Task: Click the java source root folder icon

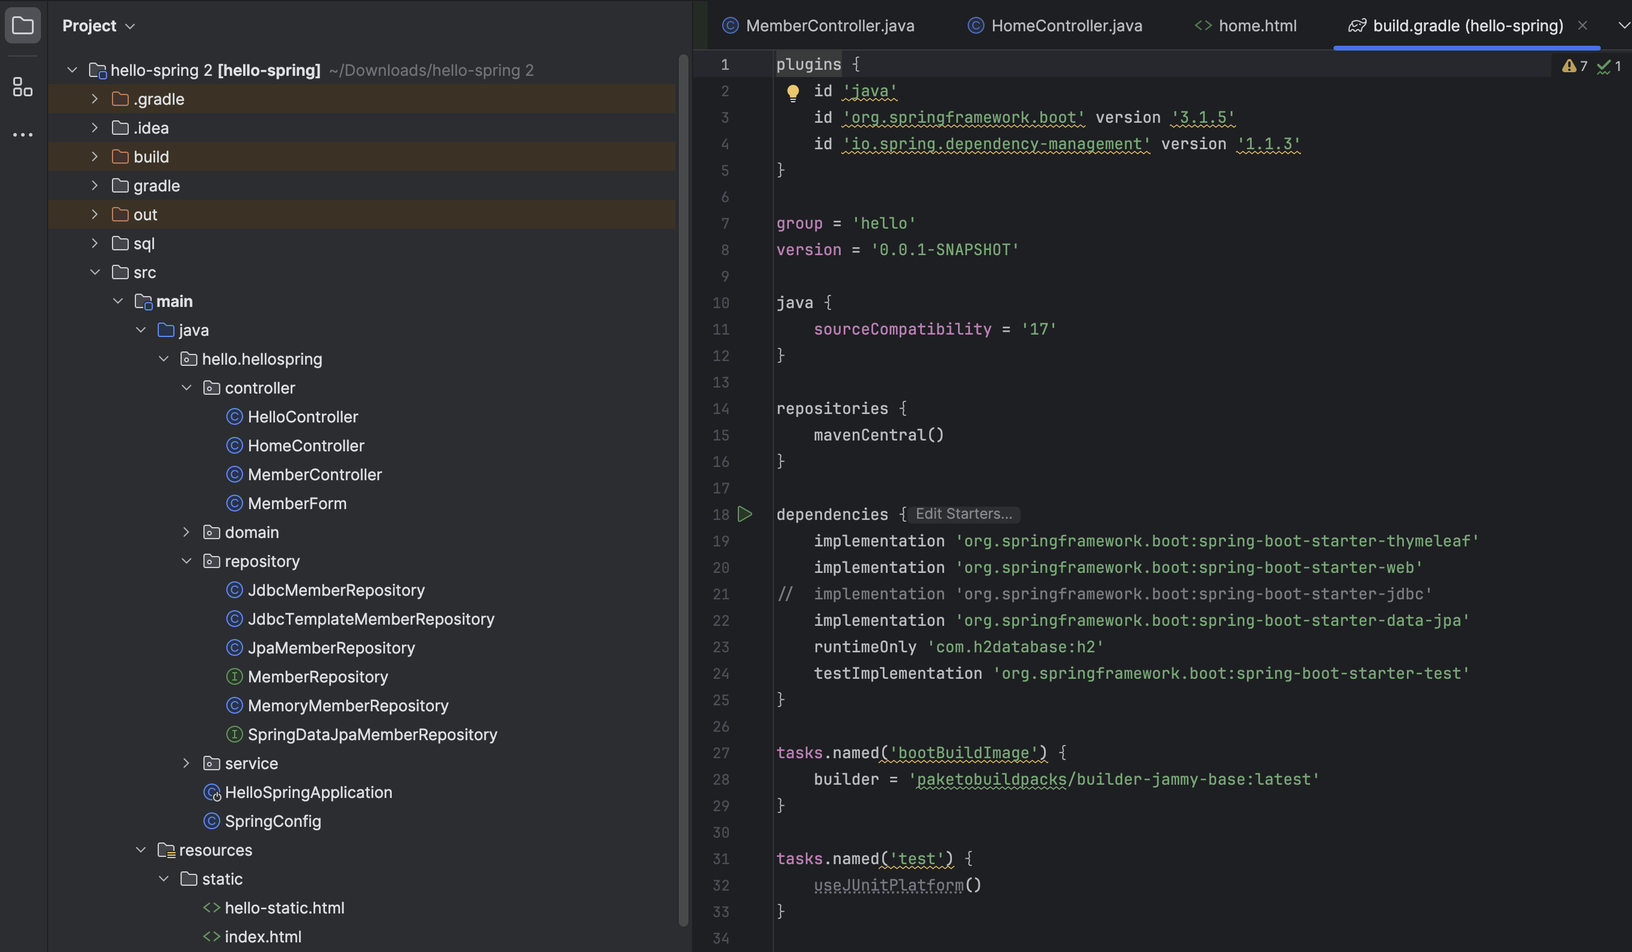Action: coord(166,330)
